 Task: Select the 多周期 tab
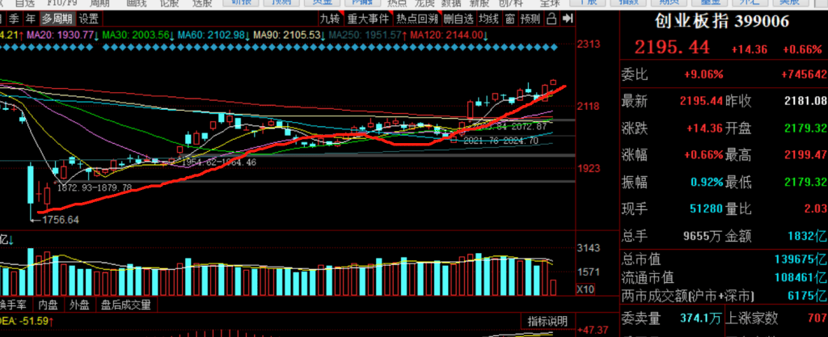click(x=57, y=19)
